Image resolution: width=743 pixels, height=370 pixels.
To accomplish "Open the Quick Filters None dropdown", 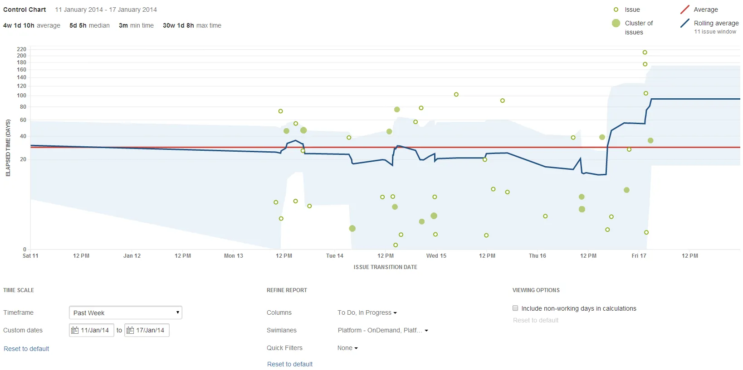I will [348, 348].
